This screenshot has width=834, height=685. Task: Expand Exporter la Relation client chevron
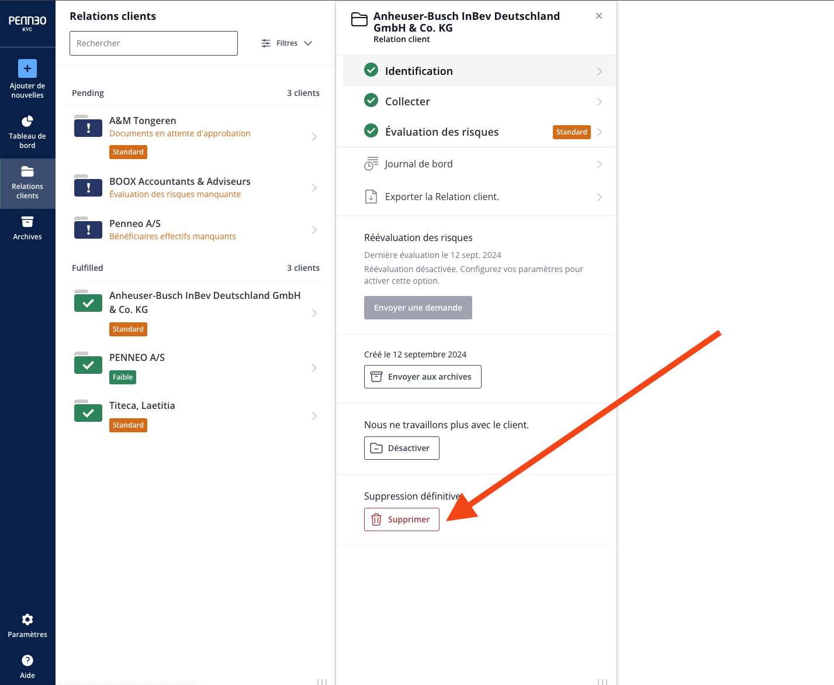point(600,197)
